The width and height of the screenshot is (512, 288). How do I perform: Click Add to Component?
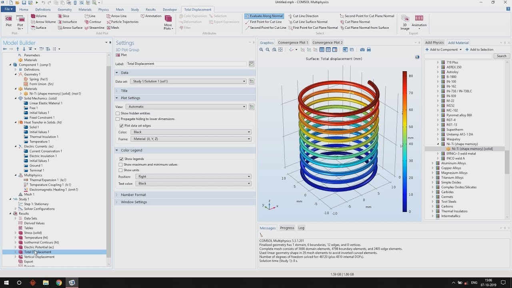(443, 50)
